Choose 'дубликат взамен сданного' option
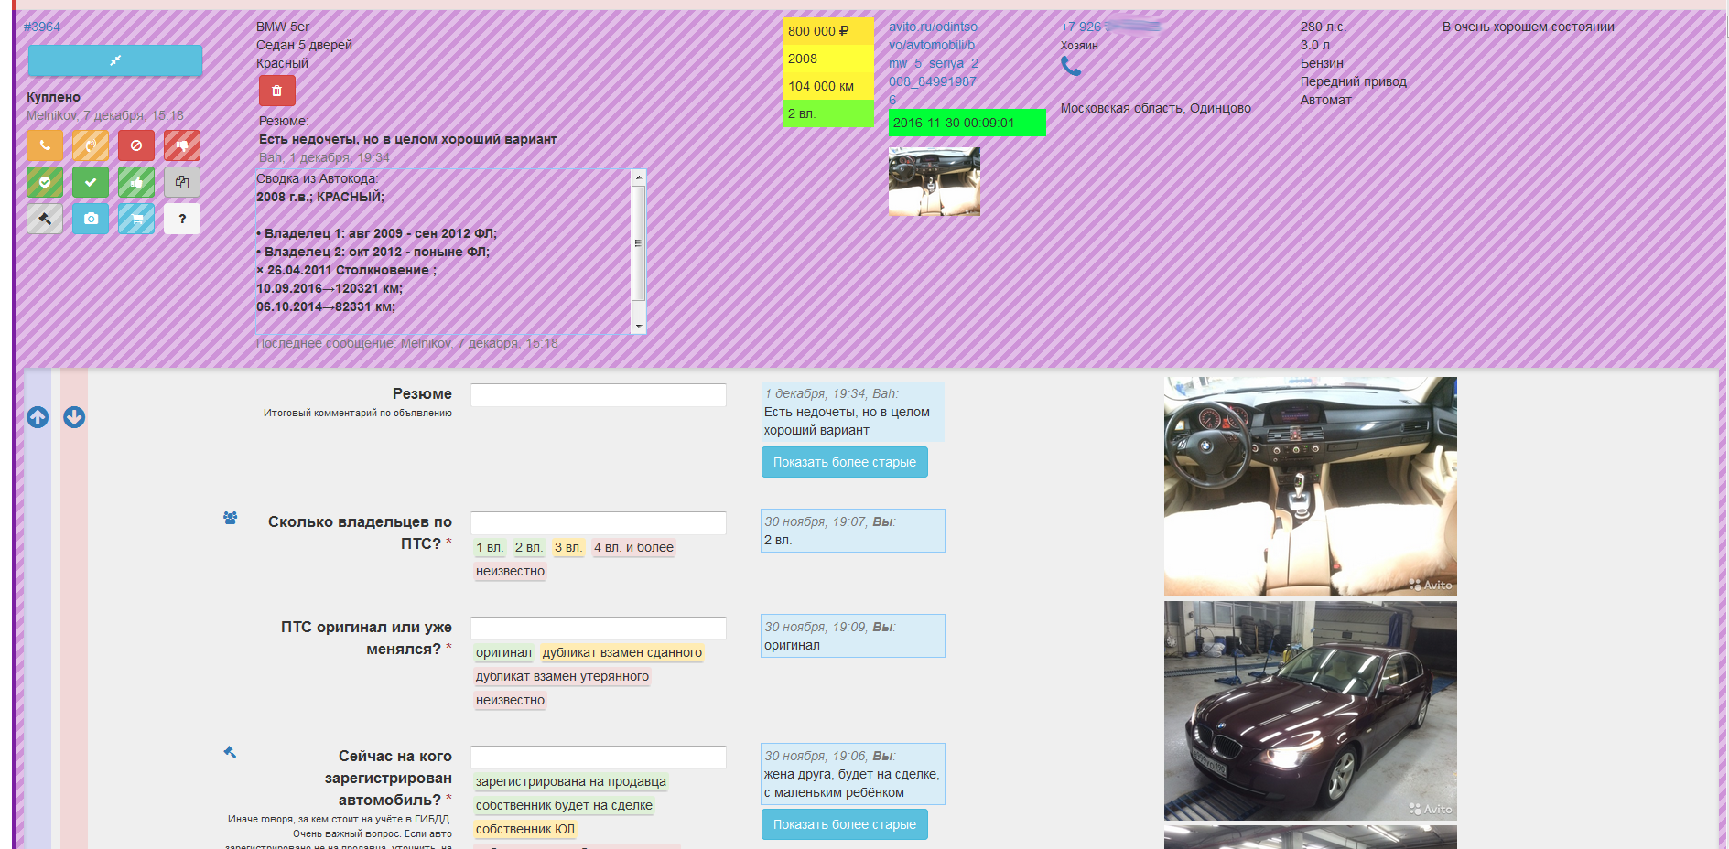Viewport: 1729px width, 849px height. [622, 652]
